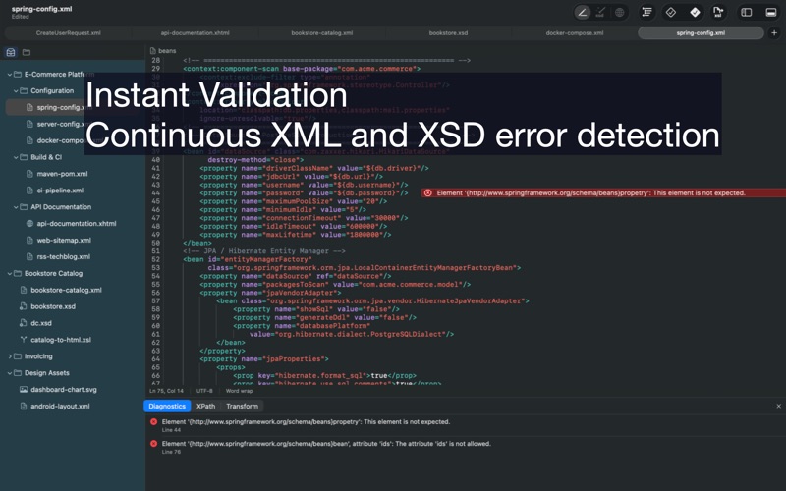Click the inline error message on line 44
This screenshot has height=491, width=786.
(591, 192)
